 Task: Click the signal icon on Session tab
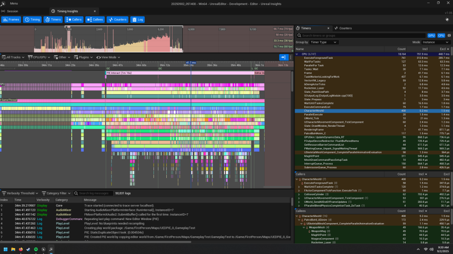3,11
